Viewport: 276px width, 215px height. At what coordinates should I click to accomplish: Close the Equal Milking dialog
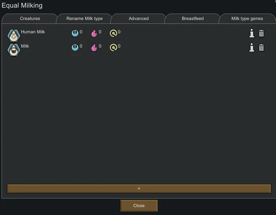click(x=139, y=206)
